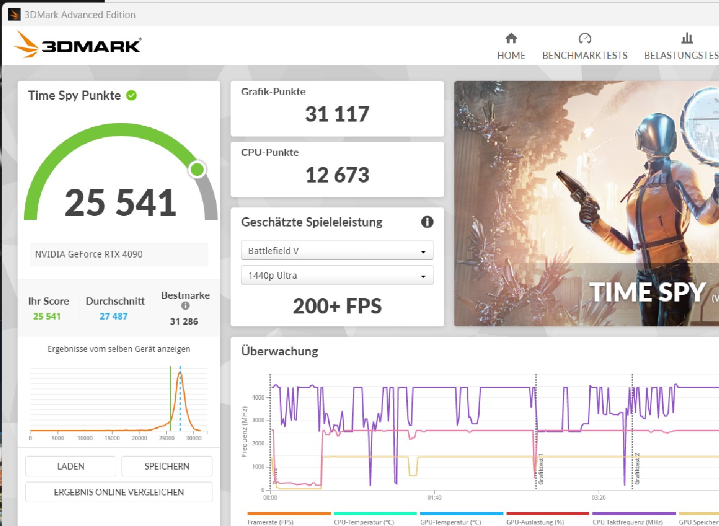The image size is (719, 526).
Task: Click the Grafiktest 2 marker on chart
Action: tap(637, 470)
